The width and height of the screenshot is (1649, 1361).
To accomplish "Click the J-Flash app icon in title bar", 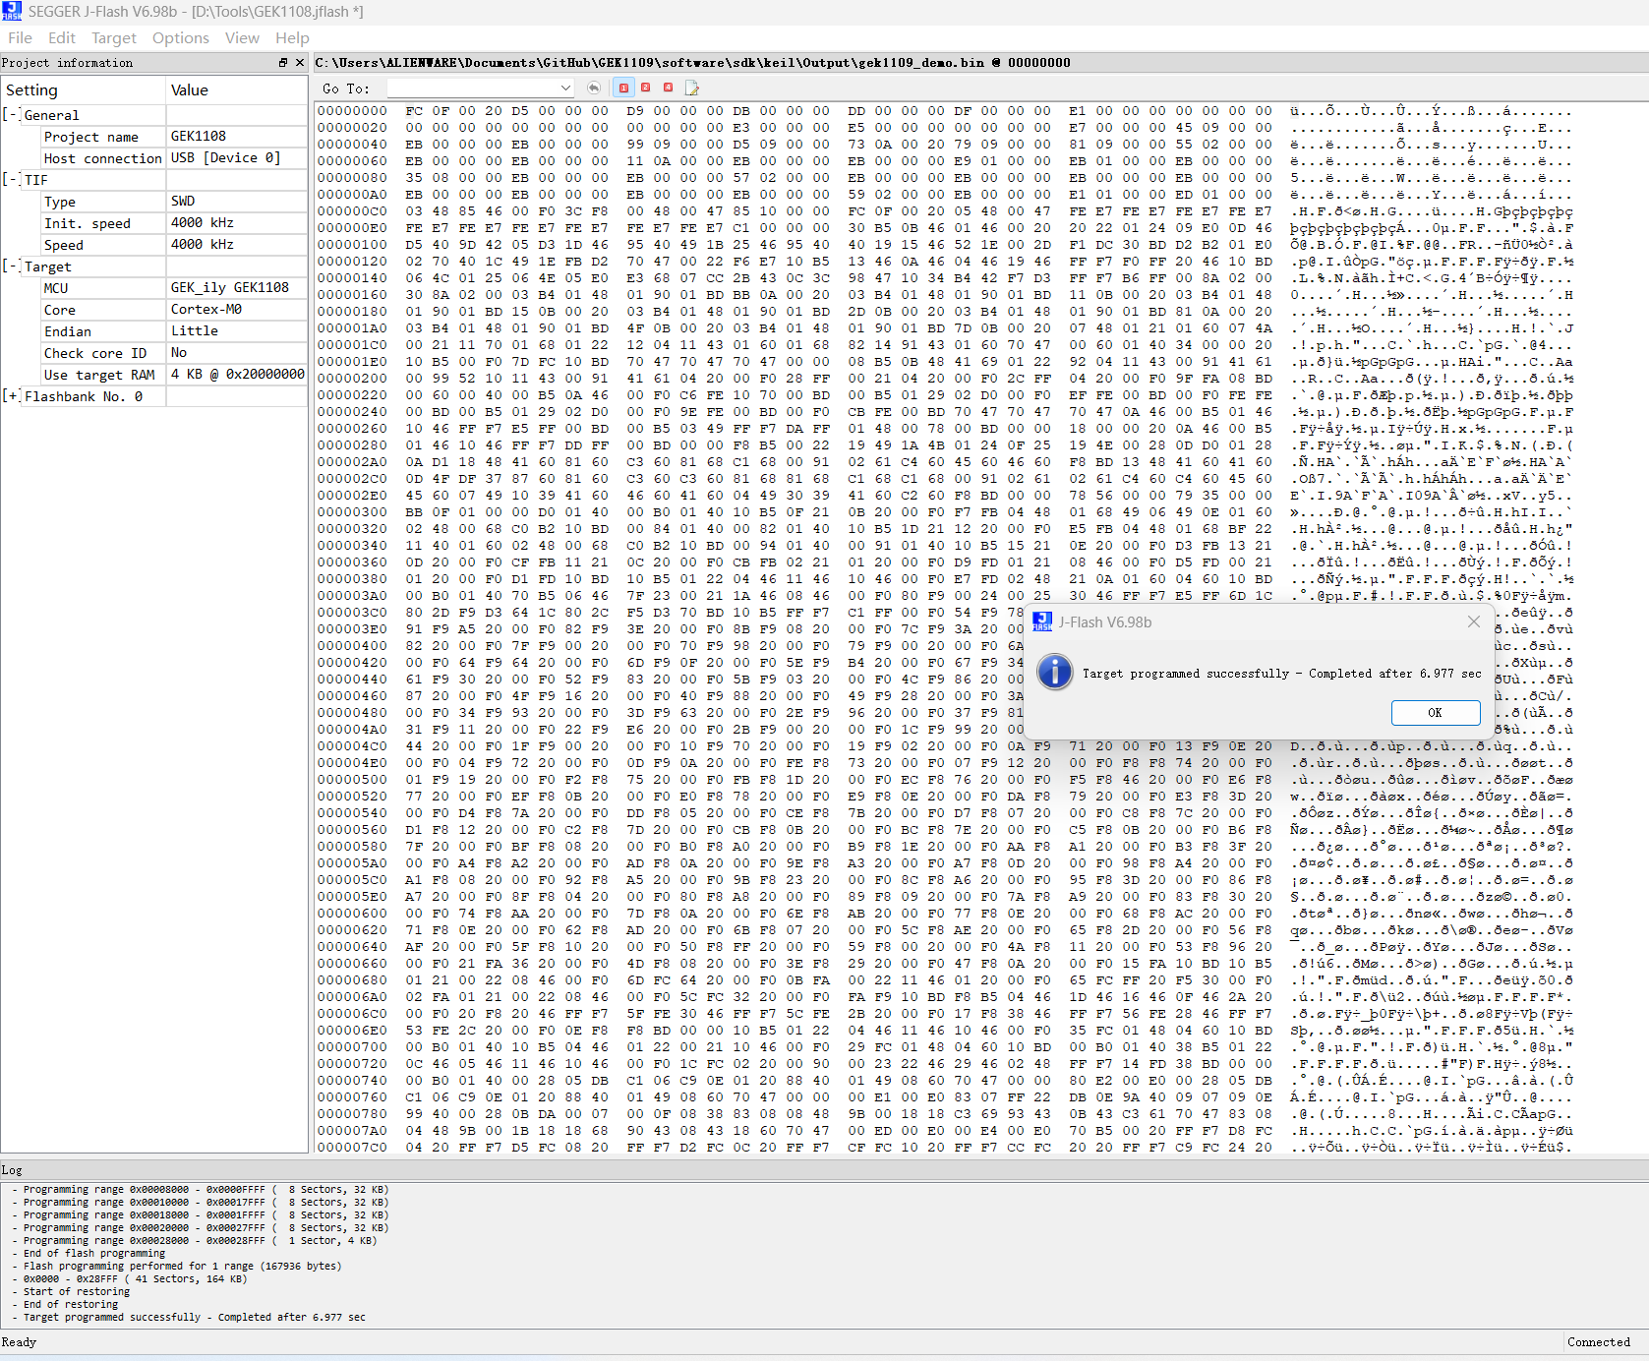I will 12,11.
